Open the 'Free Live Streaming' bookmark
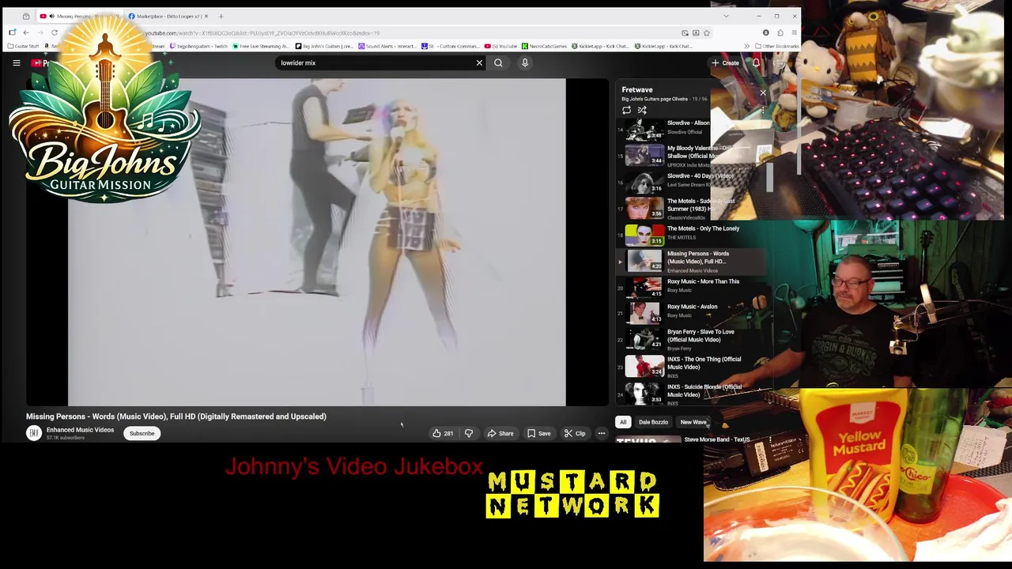Screen dimensions: 1012x569 [262, 46]
